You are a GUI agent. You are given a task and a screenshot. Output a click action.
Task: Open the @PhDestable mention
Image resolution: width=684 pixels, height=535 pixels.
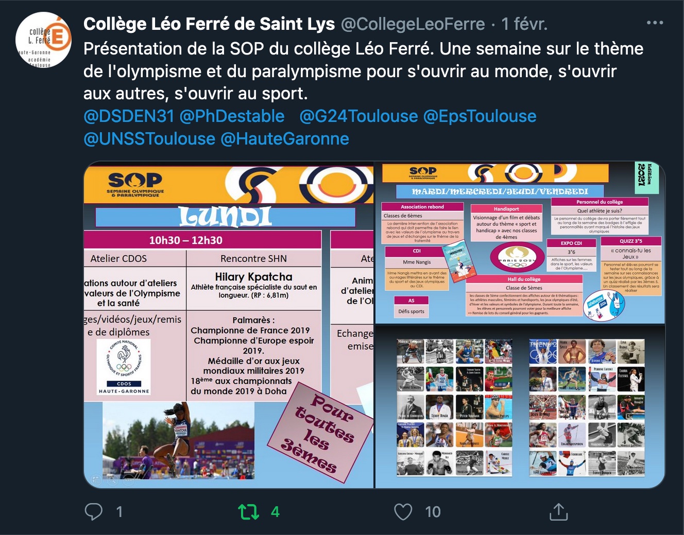point(232,116)
